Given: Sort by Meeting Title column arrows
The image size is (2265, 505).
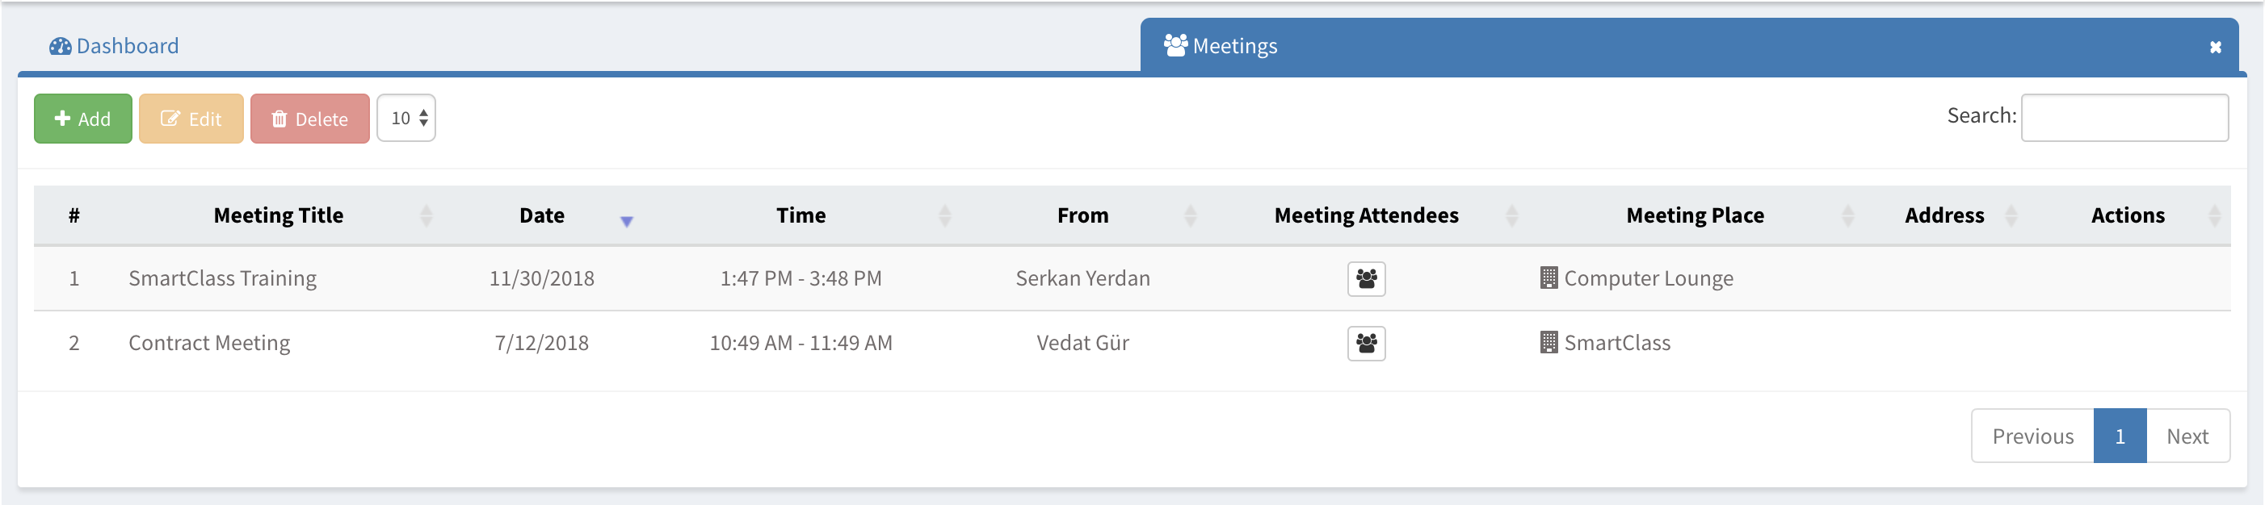Looking at the screenshot, I should (x=427, y=216).
